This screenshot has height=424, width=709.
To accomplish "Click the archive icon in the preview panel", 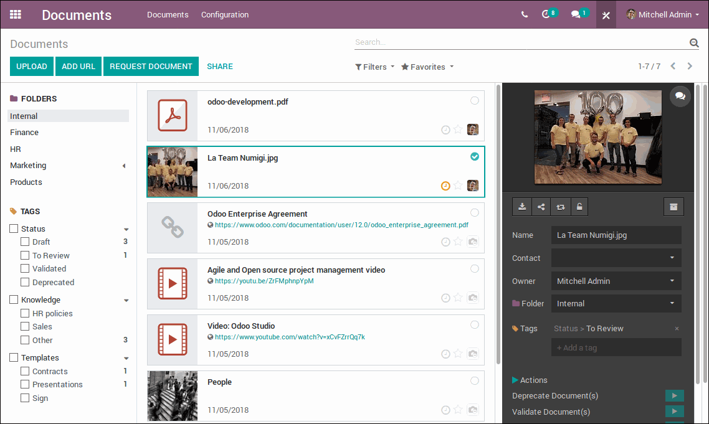I will pyautogui.click(x=673, y=207).
